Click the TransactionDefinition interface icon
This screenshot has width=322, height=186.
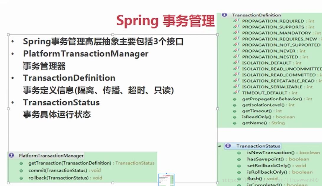[224, 15]
